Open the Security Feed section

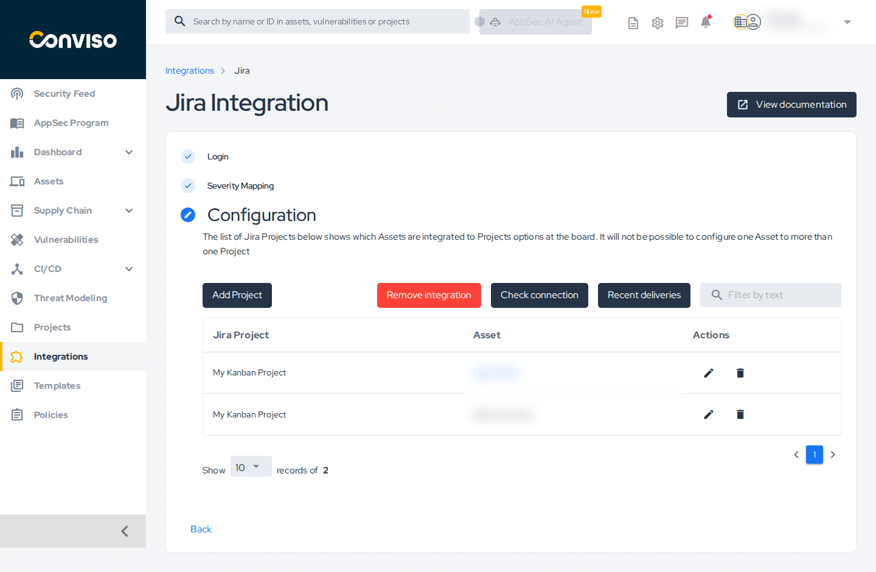64,93
